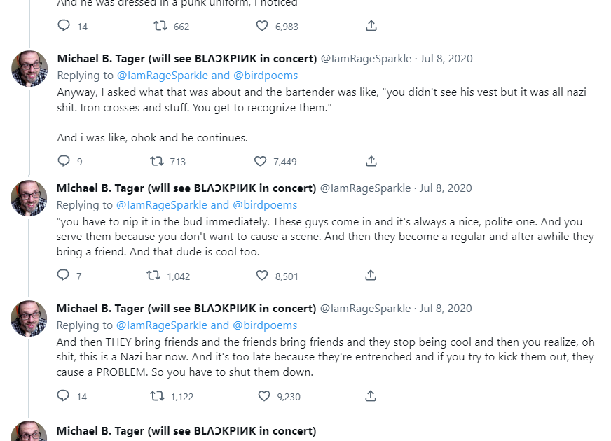Open author name on the bottom partial tweet
The image size is (611, 441).
(x=186, y=430)
